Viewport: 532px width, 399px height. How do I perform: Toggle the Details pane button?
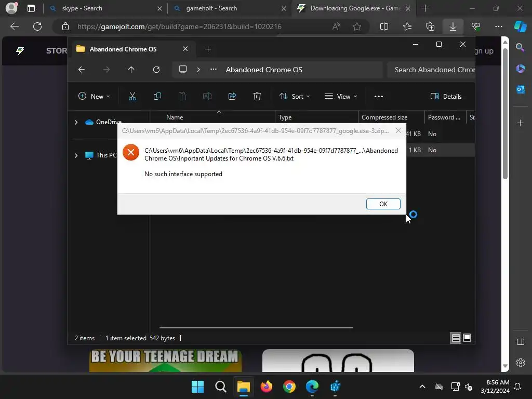446,96
